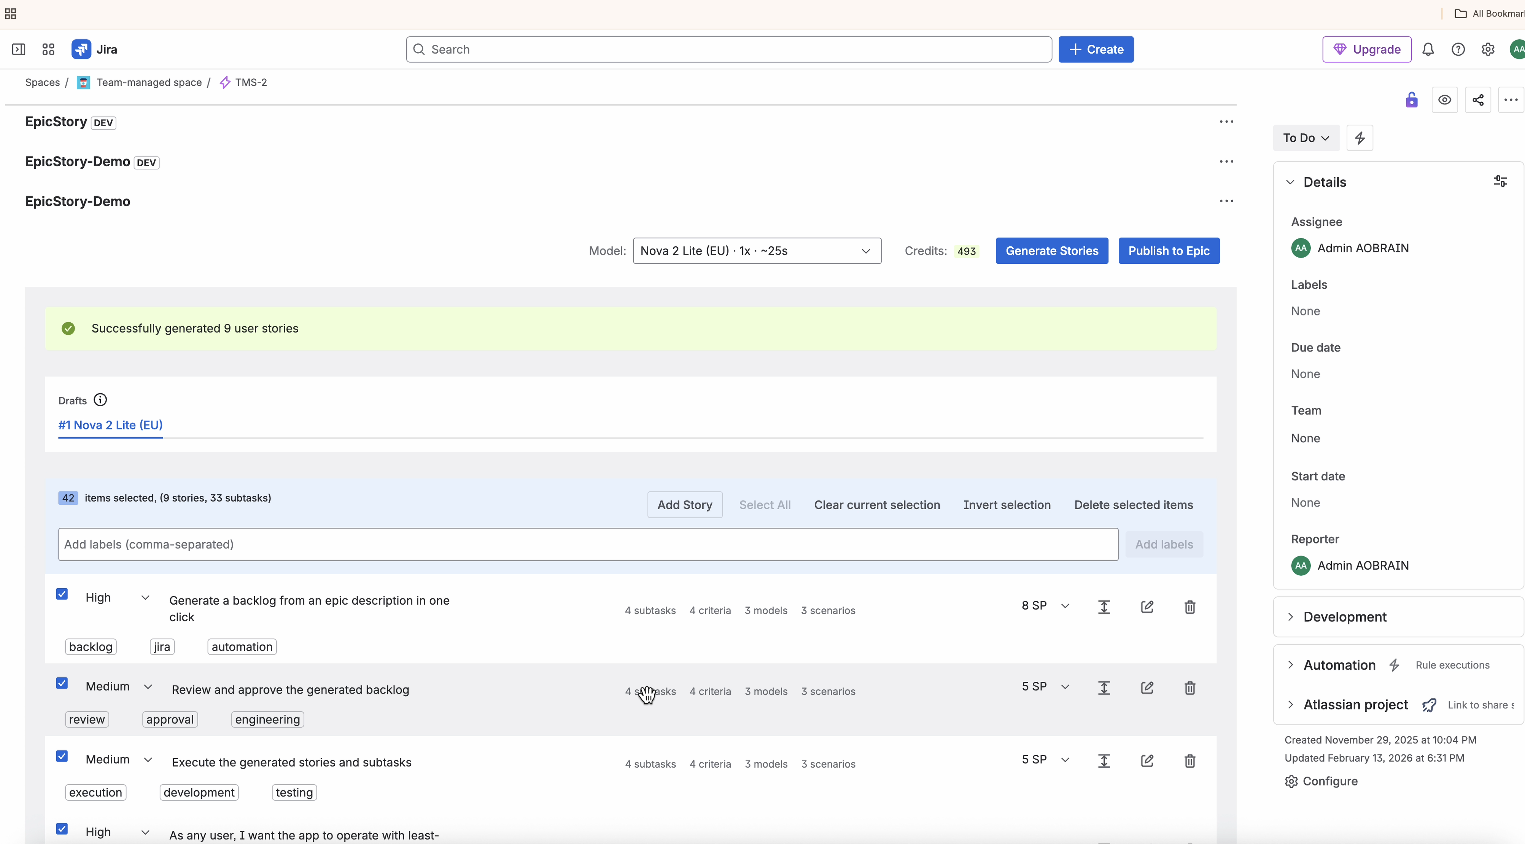Screen dimensions: 1525x844
Task: Delete the 'Generate a backlog' story via trash icon
Action: (1190, 607)
